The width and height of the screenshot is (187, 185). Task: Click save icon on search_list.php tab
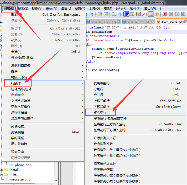(124, 22)
